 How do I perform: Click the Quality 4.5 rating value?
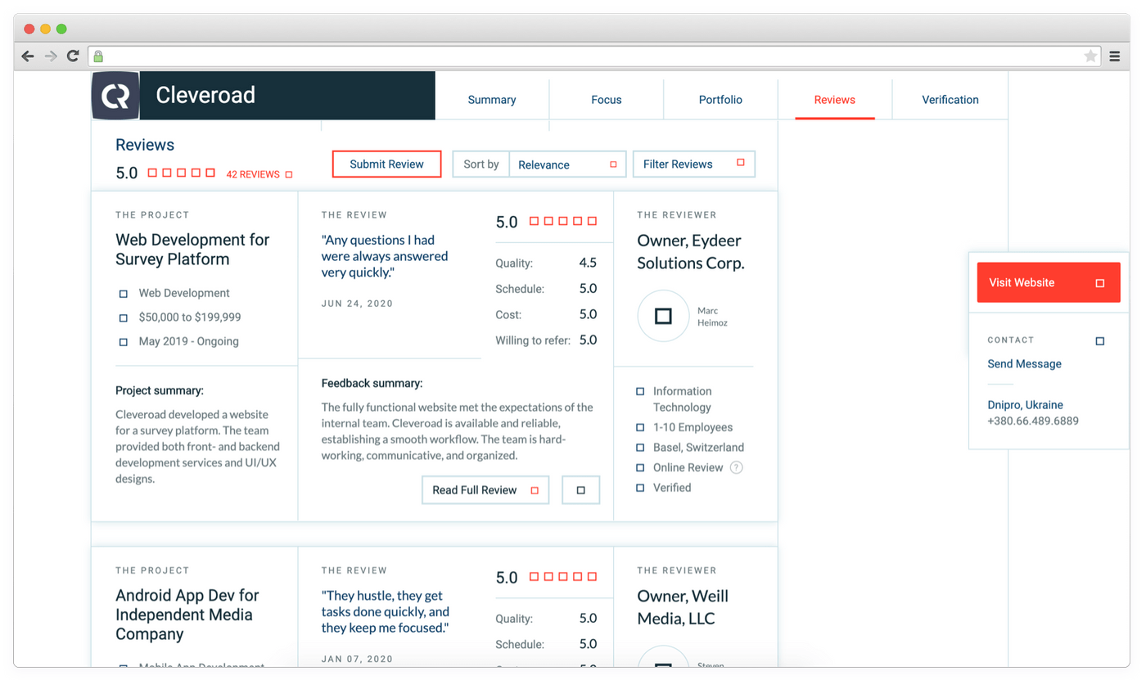coord(588,263)
